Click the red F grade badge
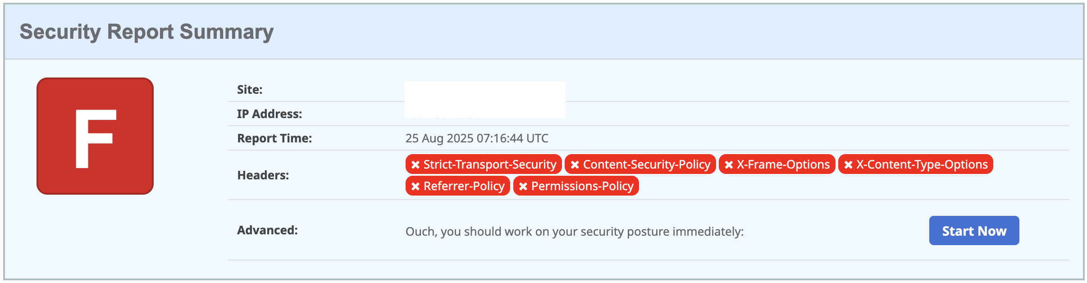The height and width of the screenshot is (283, 1087). 95,136
